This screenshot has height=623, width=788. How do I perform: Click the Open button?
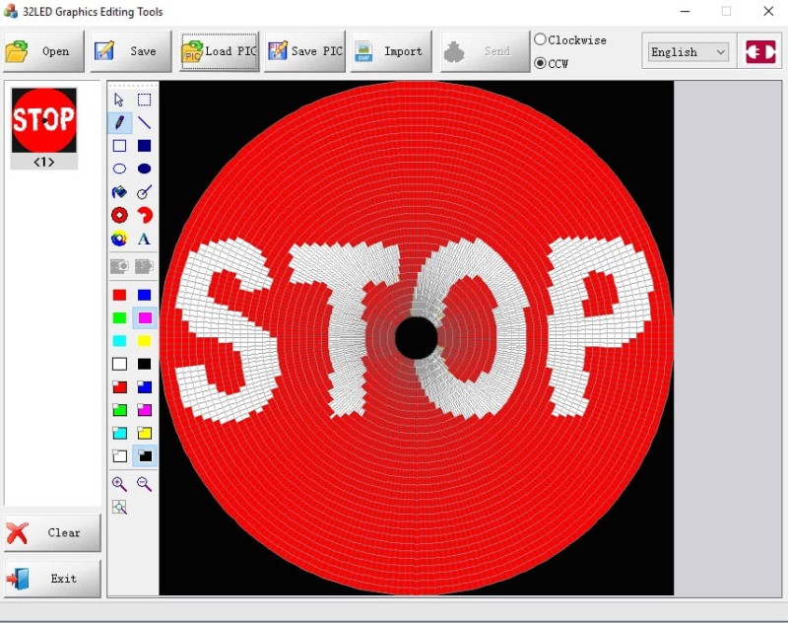(43, 51)
